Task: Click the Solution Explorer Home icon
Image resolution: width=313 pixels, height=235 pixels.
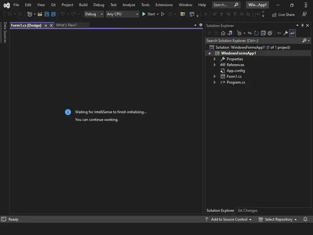Action: [223, 33]
